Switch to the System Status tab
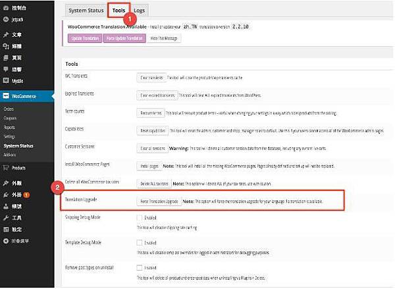The height and width of the screenshot is (289, 395). pyautogui.click(x=86, y=11)
